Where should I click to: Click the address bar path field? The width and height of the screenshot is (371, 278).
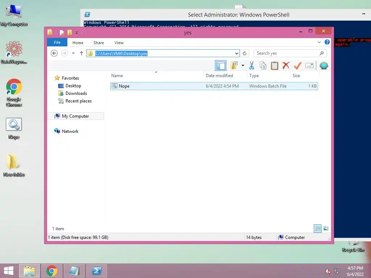click(x=163, y=53)
